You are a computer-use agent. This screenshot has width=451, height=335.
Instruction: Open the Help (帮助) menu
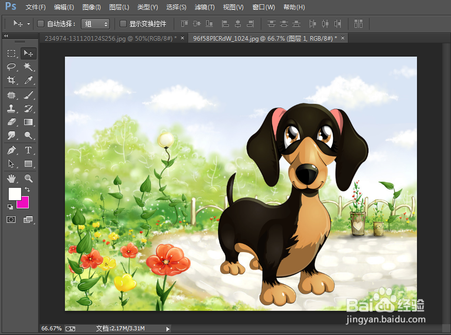pos(294,7)
